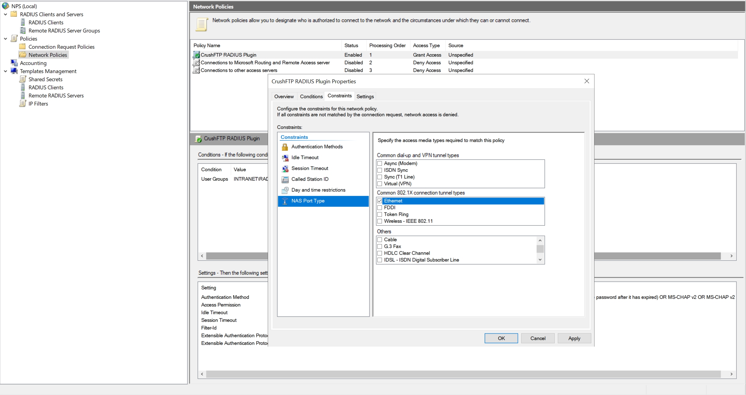Close the CrushFTP RADIUS Plugin Properties dialog
Image resolution: width=746 pixels, height=395 pixels.
(x=587, y=81)
